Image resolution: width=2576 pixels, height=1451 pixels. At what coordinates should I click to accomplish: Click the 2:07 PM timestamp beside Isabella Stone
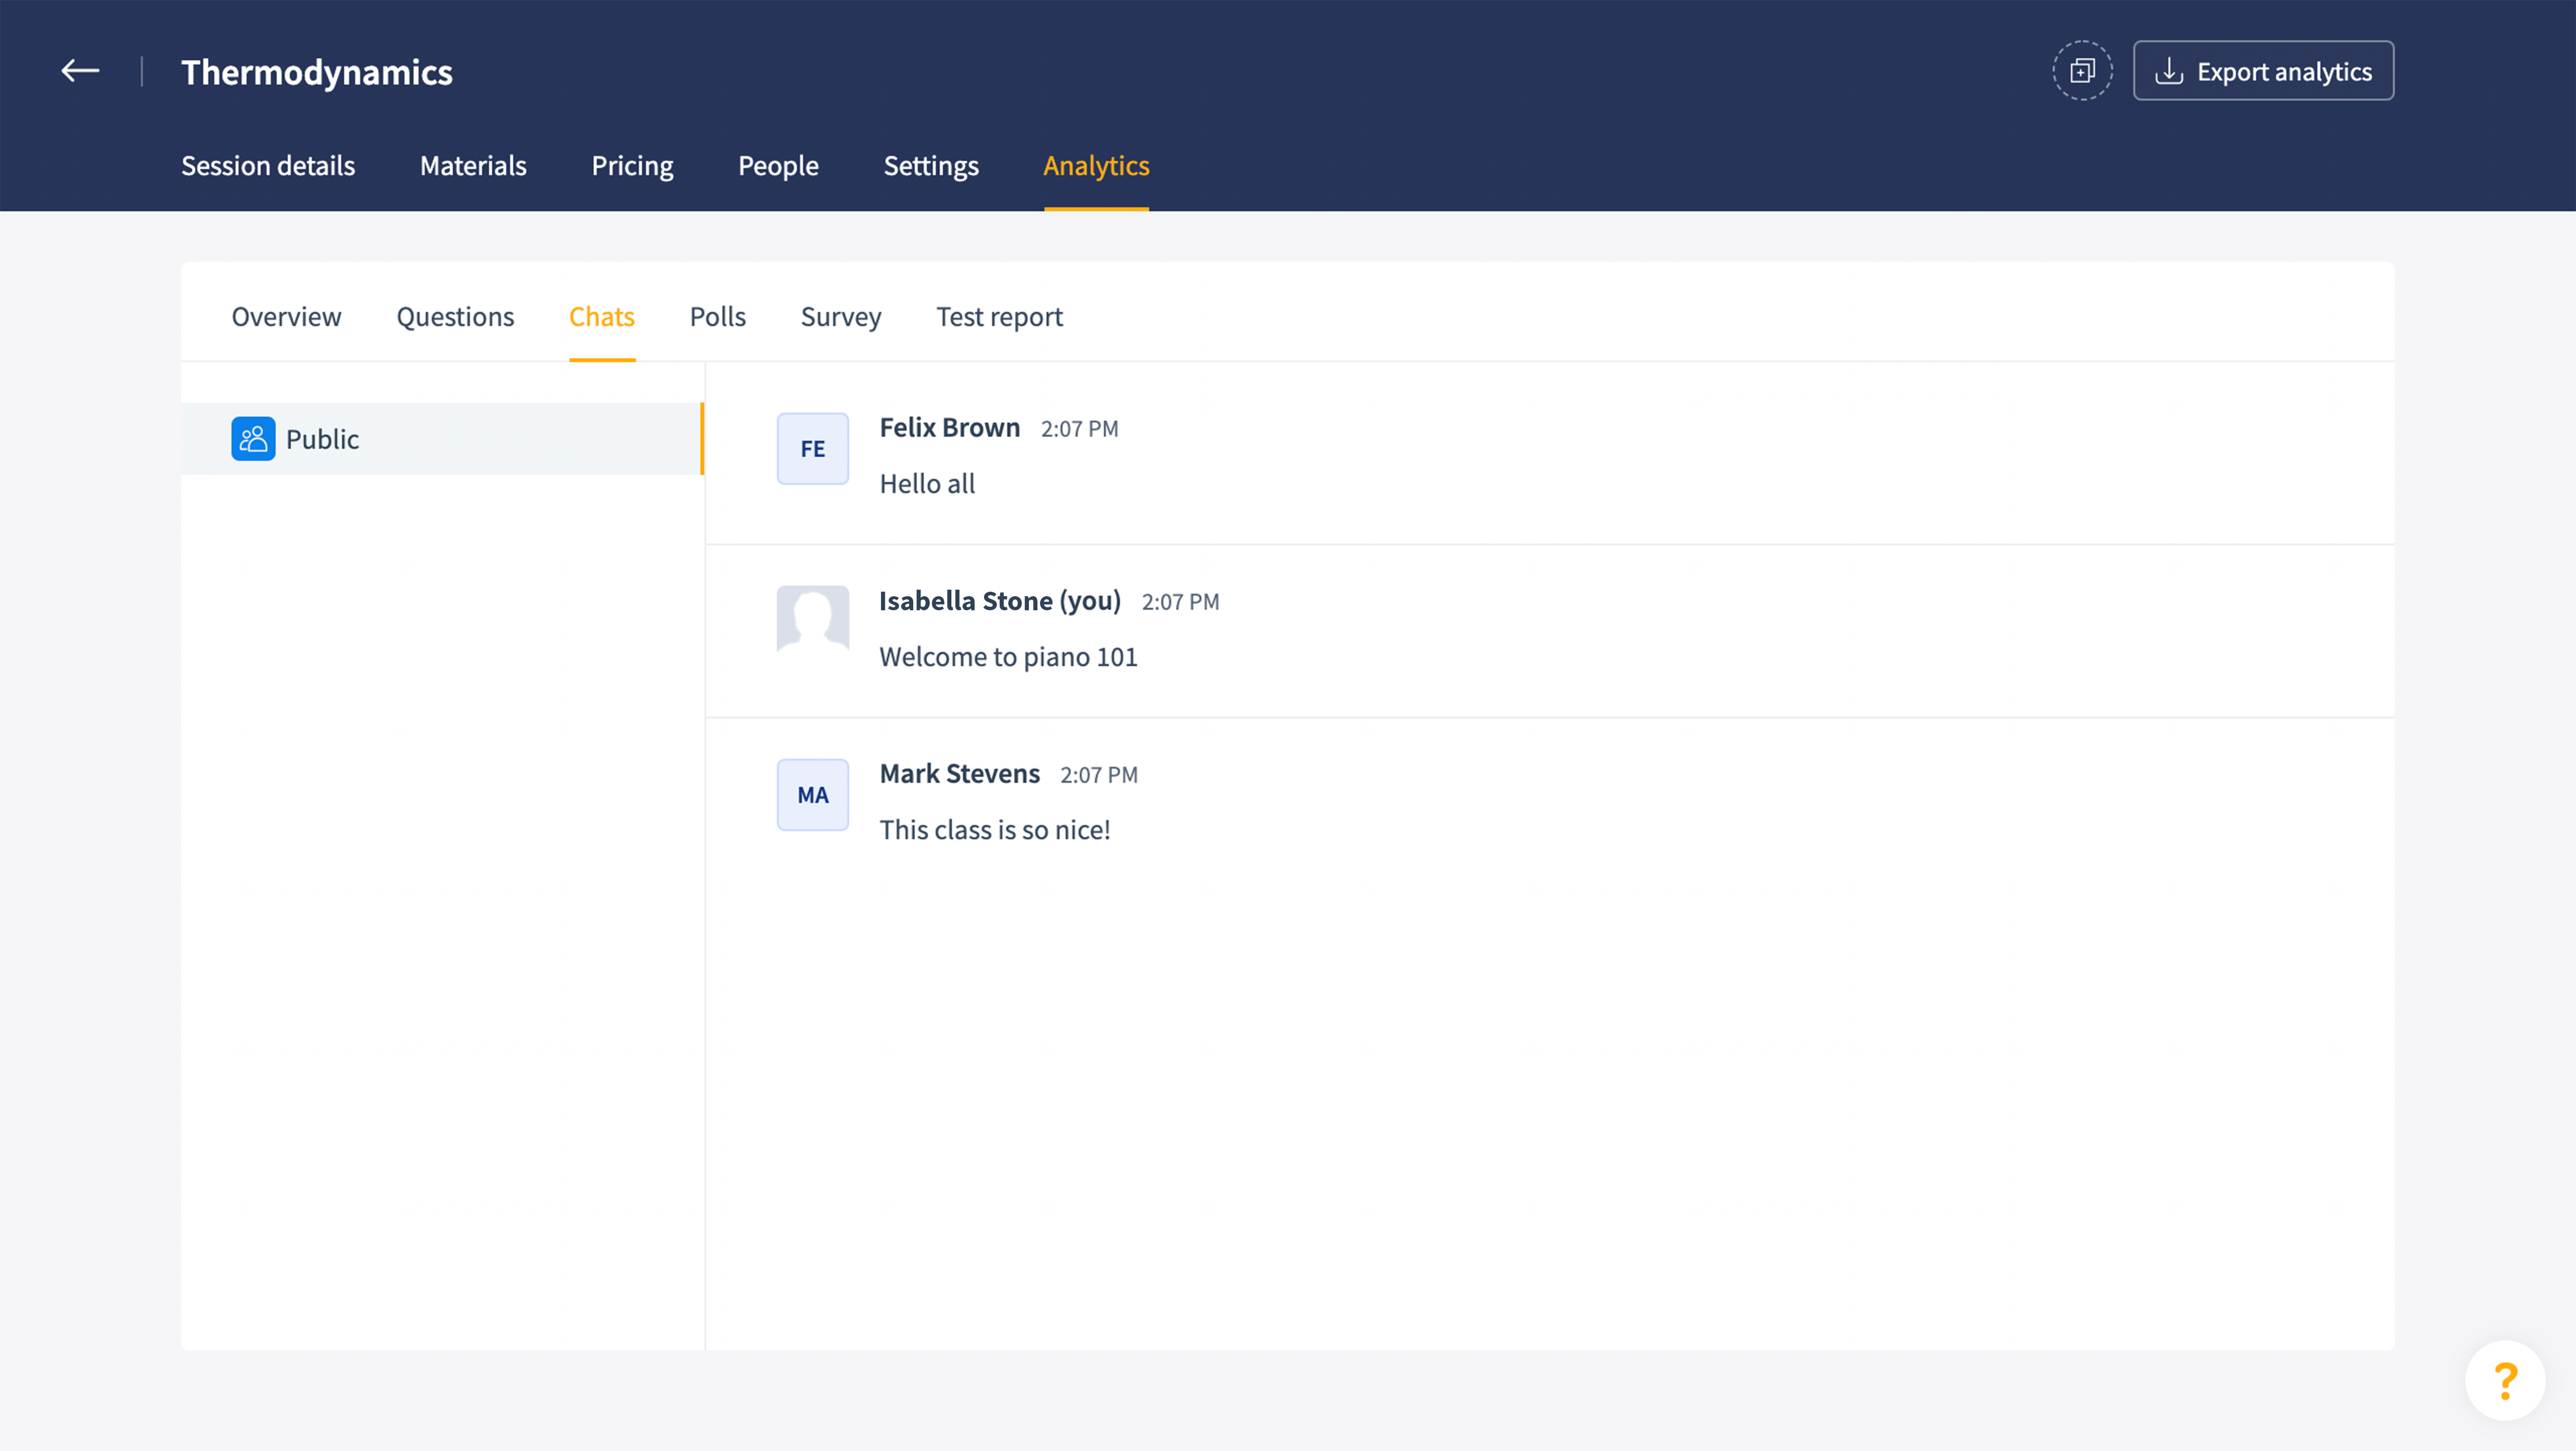point(1181,602)
